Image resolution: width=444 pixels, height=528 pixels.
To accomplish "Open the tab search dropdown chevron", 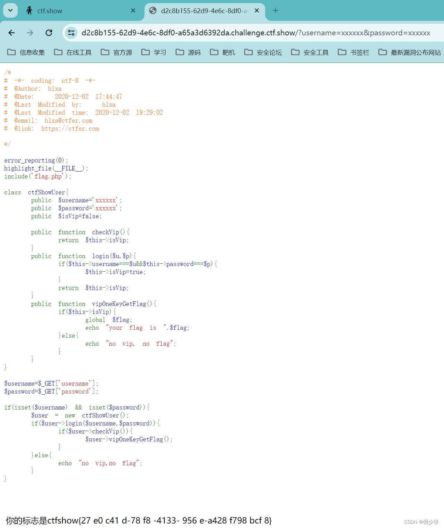I will coord(10,10).
